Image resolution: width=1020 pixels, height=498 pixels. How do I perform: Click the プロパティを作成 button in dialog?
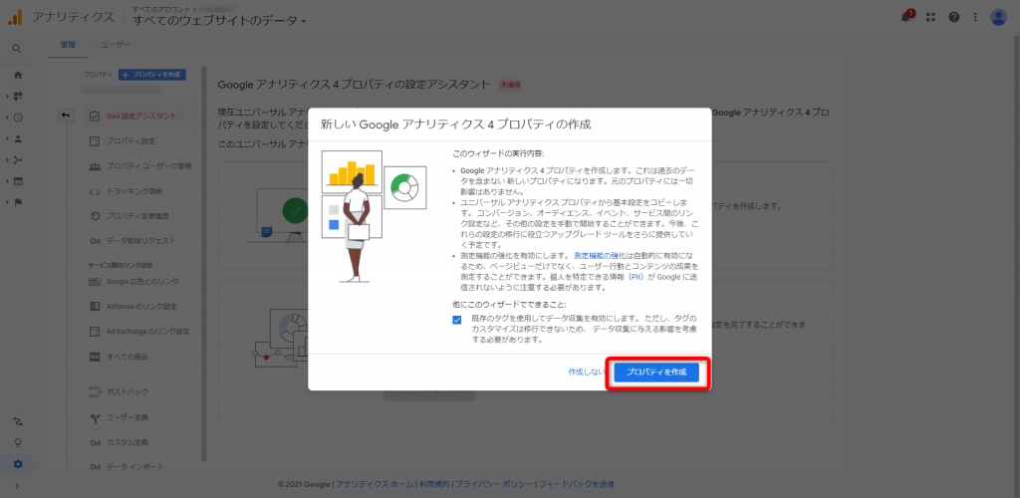click(656, 373)
